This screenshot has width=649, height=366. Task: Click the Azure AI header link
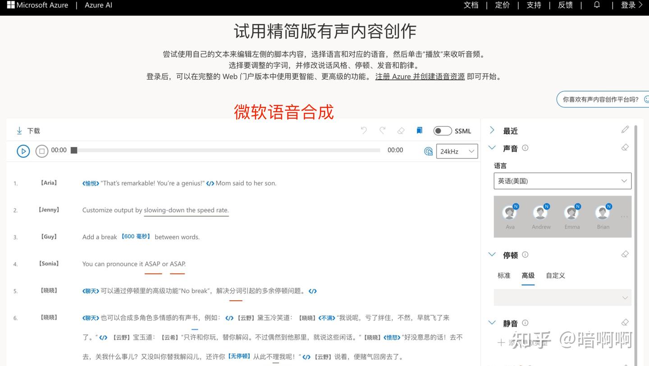[x=99, y=5]
